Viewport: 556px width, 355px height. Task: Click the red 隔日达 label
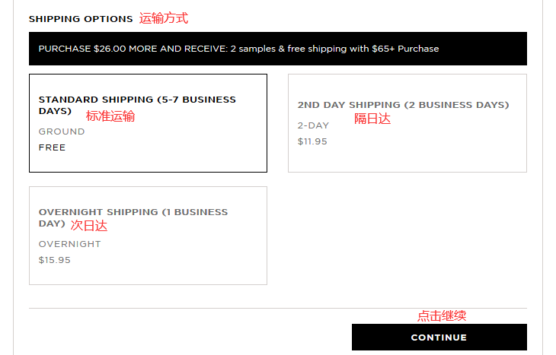coord(372,119)
